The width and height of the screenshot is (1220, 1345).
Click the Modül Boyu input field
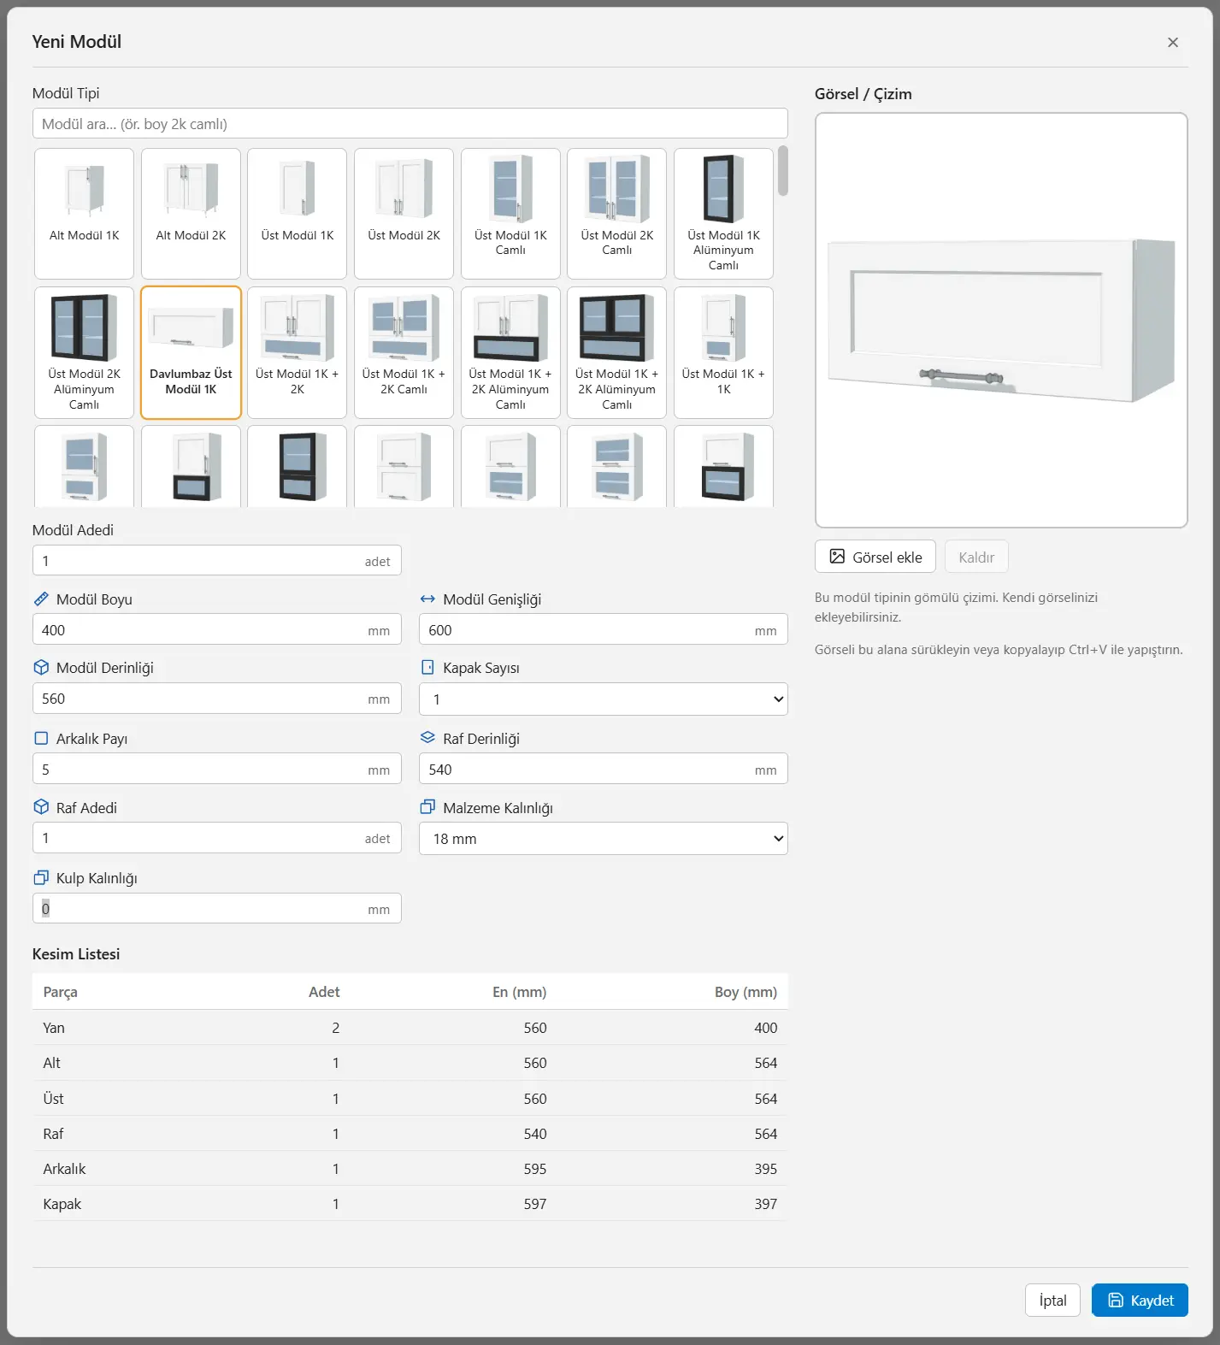coord(216,630)
